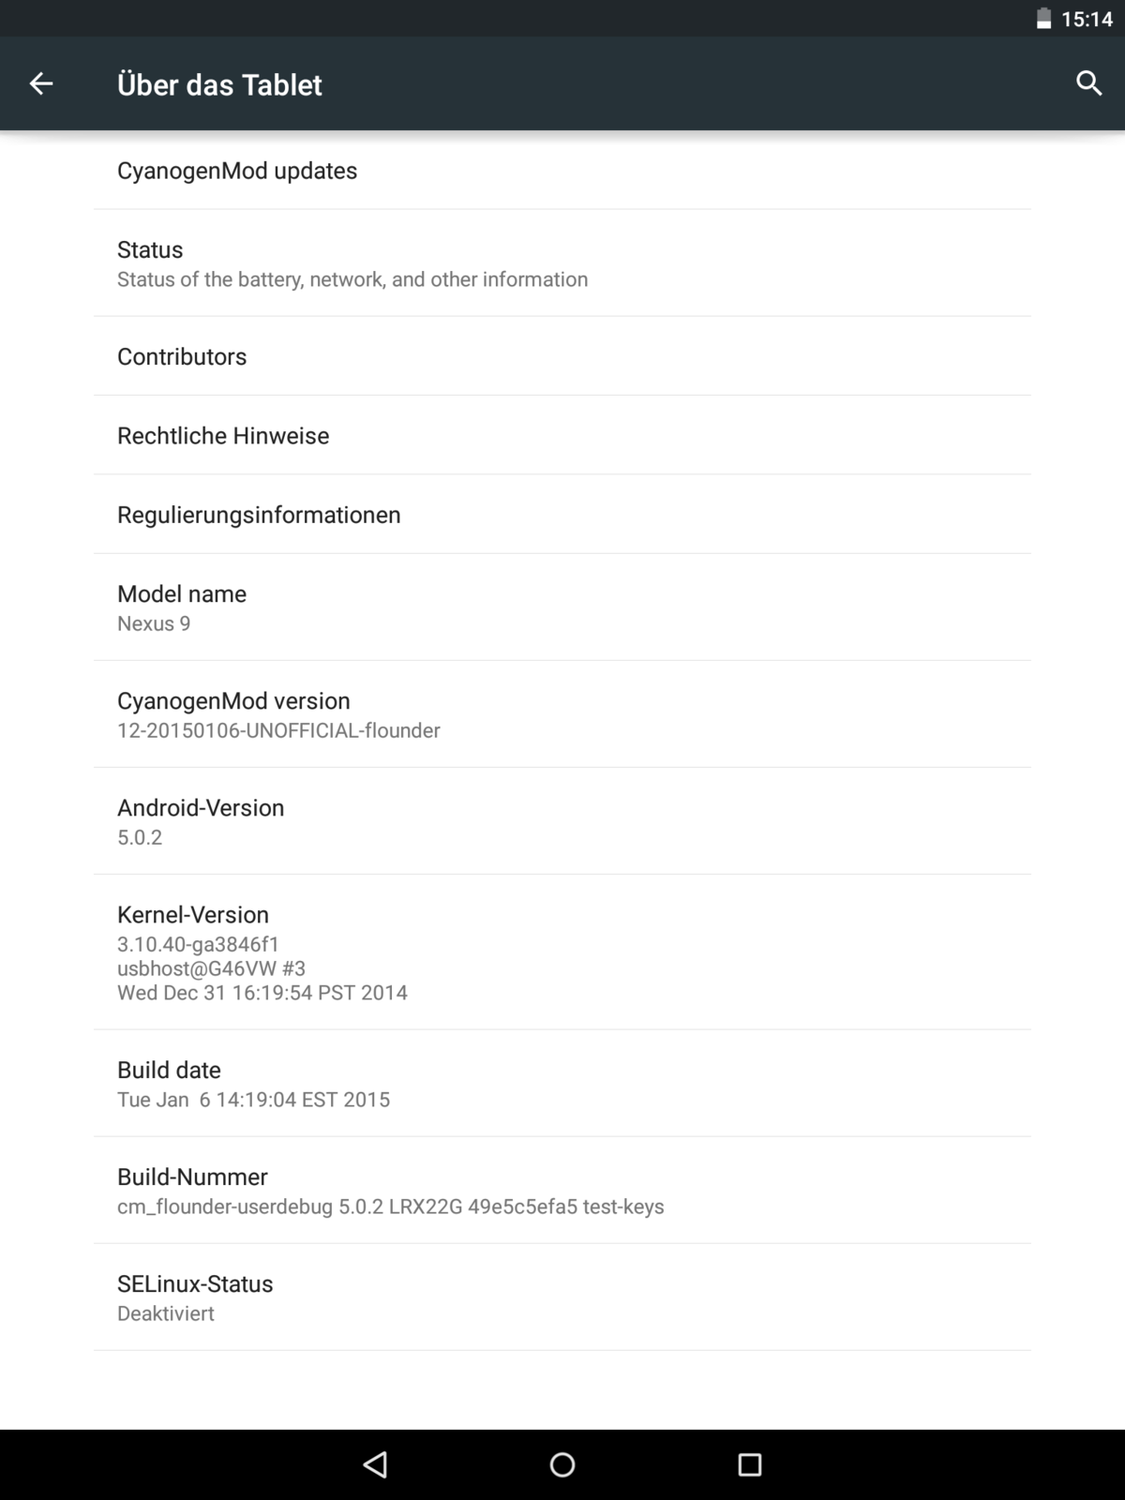The image size is (1125, 1500).
Task: Tap the battery icon in status bar
Action: pyautogui.click(x=1043, y=19)
